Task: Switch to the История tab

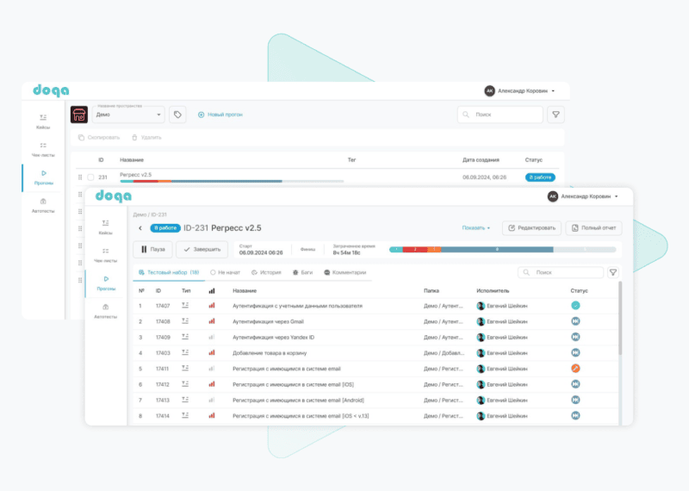Action: click(266, 272)
